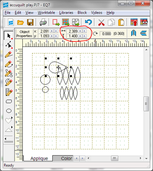The image size is (153, 171).
Task: Click the y position field showing 1.093
Action: pyautogui.click(x=44, y=36)
